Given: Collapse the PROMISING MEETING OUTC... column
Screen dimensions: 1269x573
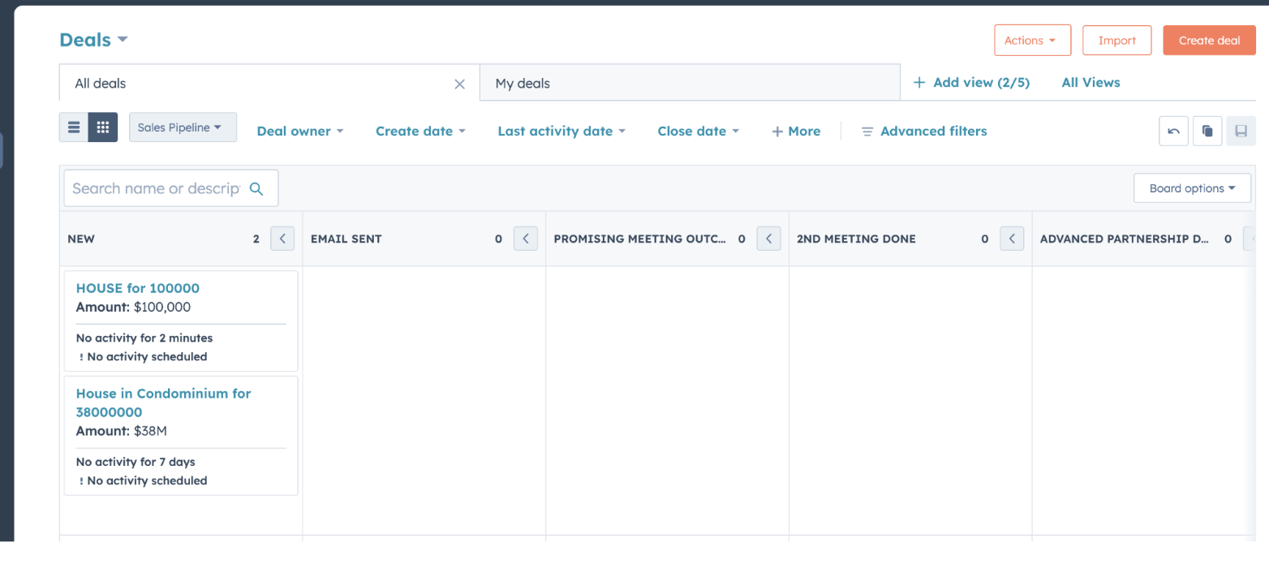Looking at the screenshot, I should pos(769,239).
